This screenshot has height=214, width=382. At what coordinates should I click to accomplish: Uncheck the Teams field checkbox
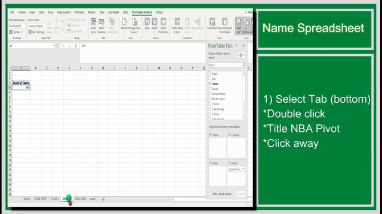210,83
